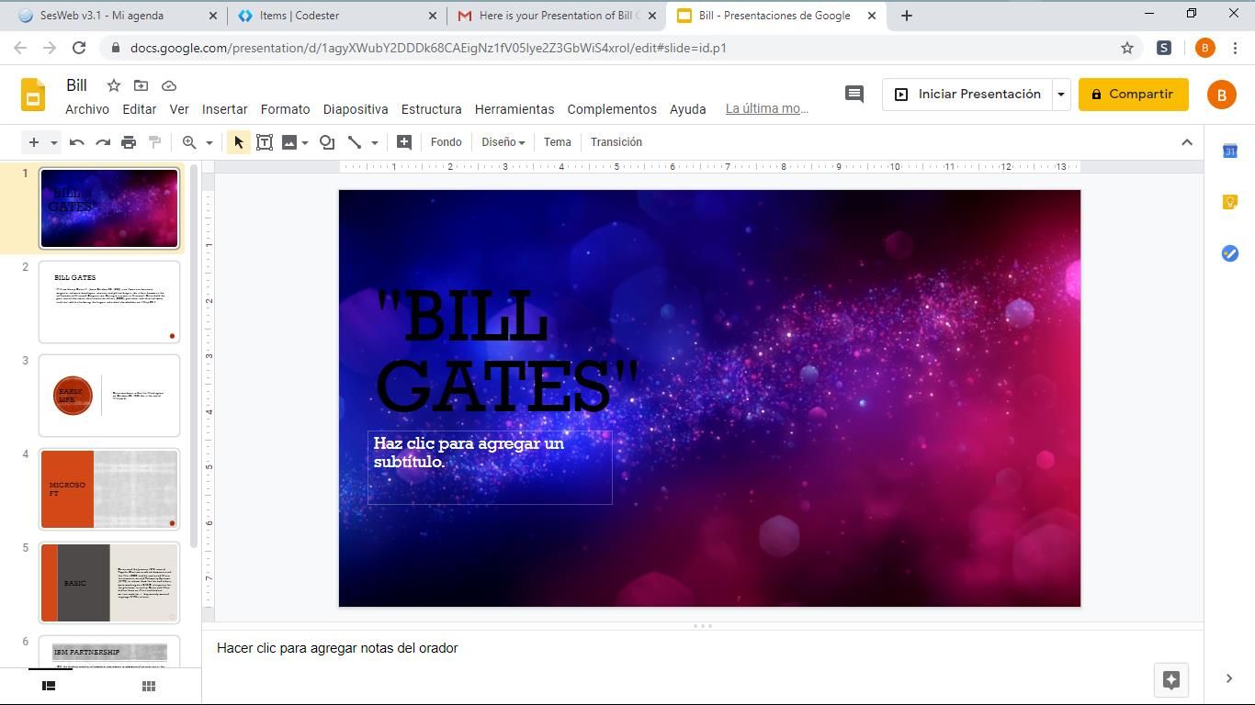The height and width of the screenshot is (705, 1255).
Task: Open the Diapositiva menu
Action: (x=356, y=109)
